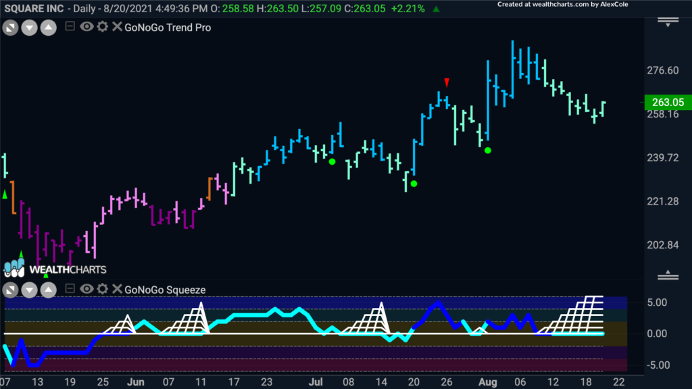Click the Jul date axis label

[x=316, y=382]
